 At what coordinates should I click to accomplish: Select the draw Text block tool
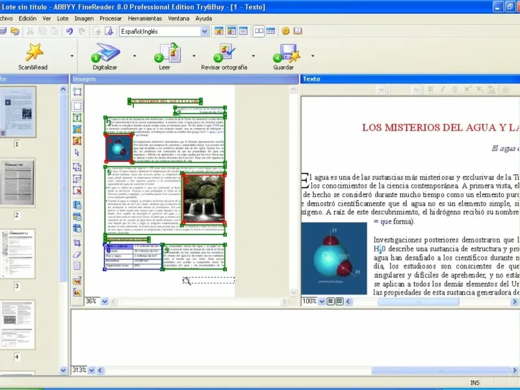coord(77,118)
